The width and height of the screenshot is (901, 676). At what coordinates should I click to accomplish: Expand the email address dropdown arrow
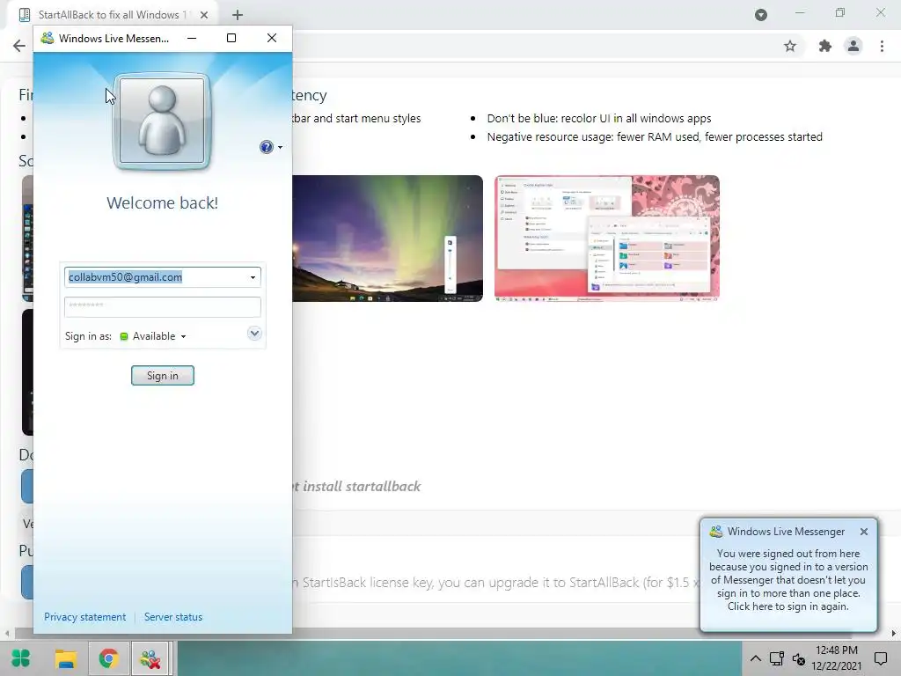click(253, 277)
